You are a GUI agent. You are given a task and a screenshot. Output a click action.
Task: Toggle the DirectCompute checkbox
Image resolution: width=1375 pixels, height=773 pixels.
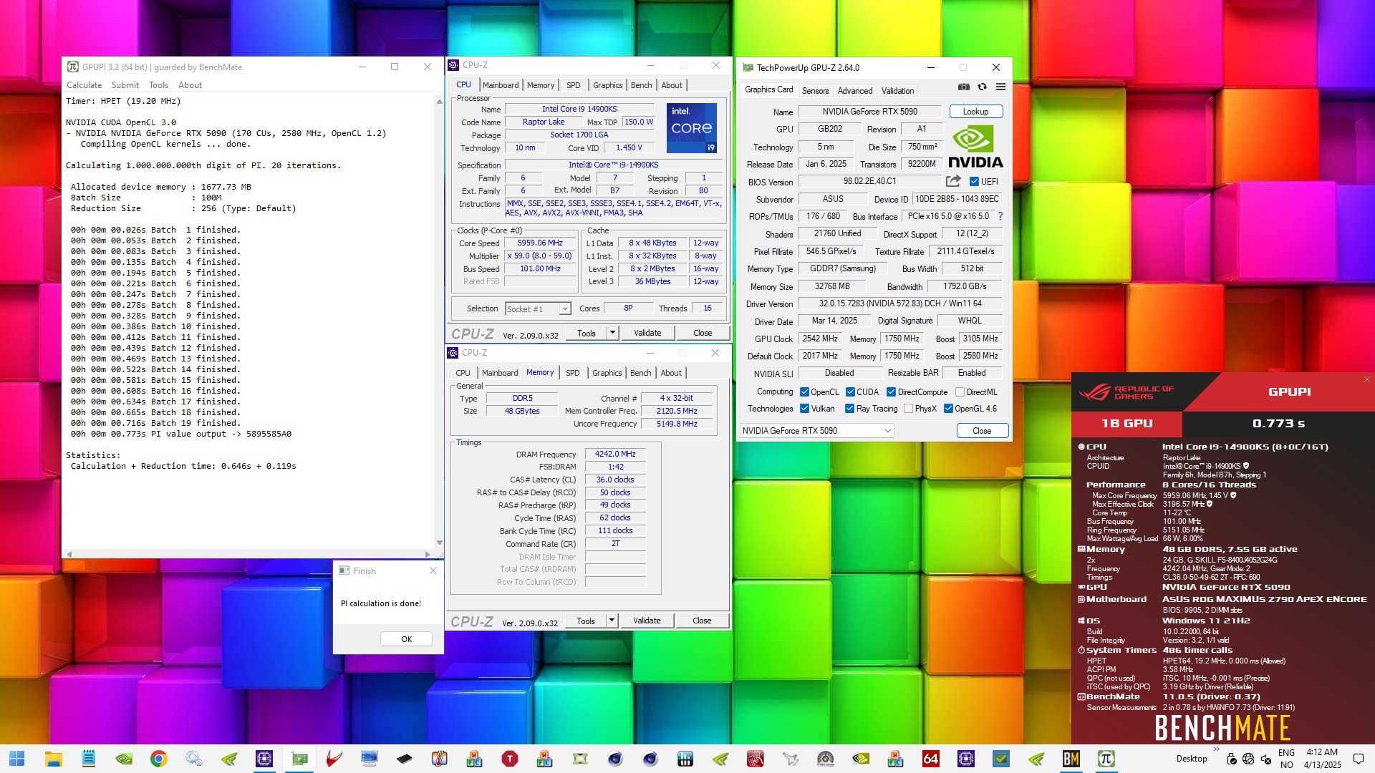(x=892, y=392)
